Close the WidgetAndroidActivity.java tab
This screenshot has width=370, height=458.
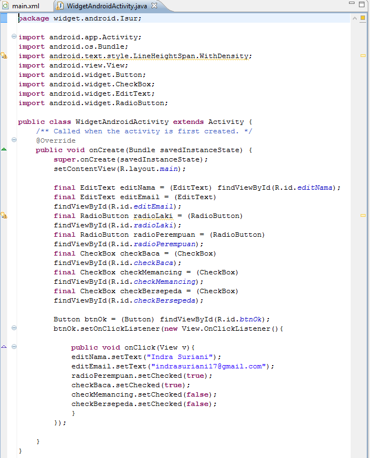click(154, 6)
